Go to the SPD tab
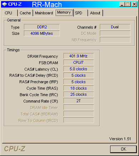Image resolution: width=139 pixels, height=156 pixels. pos(81,13)
